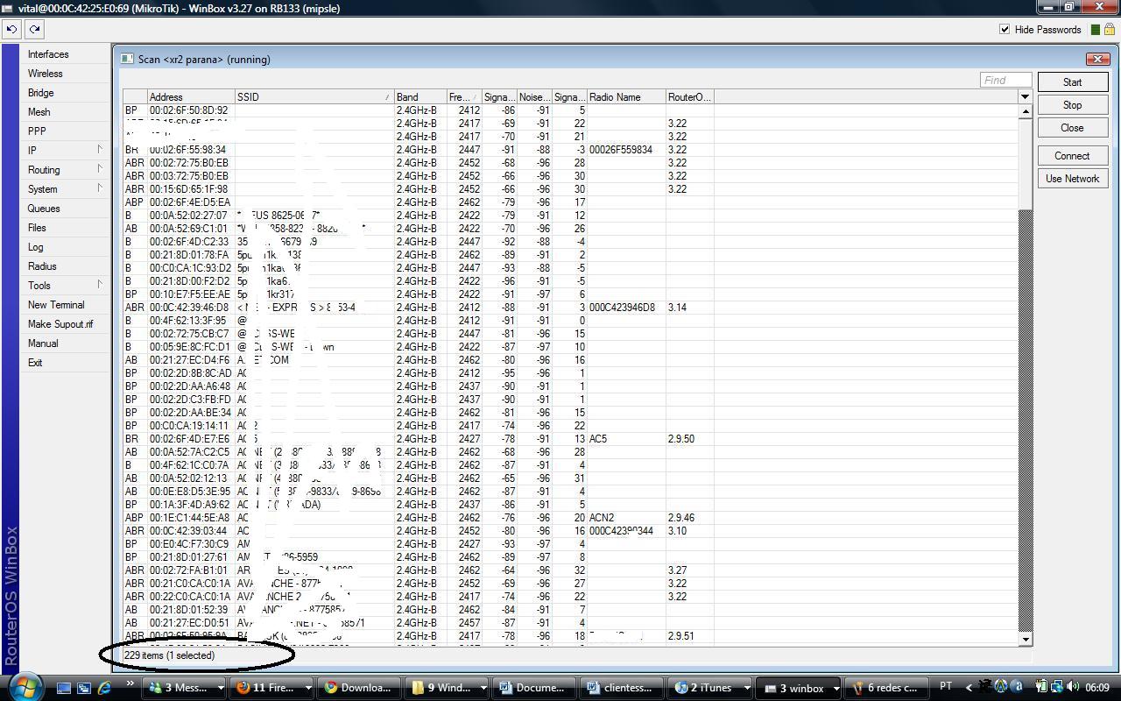The width and height of the screenshot is (1121, 701).
Task: Close the Scan window with red X
Action: tap(1097, 59)
